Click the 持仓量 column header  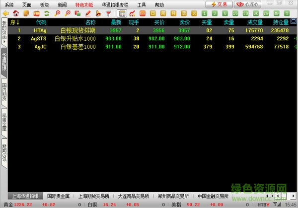pos(281,22)
